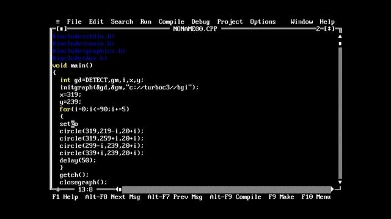Click the horizontal scrollbar track
This screenshot has width=391, height=219.
(x=226, y=190)
